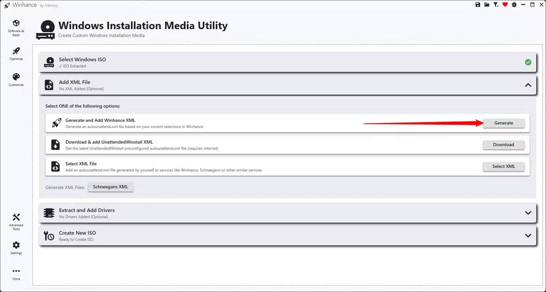Click the Download button
Screen dimensions: 546x292
click(504, 145)
